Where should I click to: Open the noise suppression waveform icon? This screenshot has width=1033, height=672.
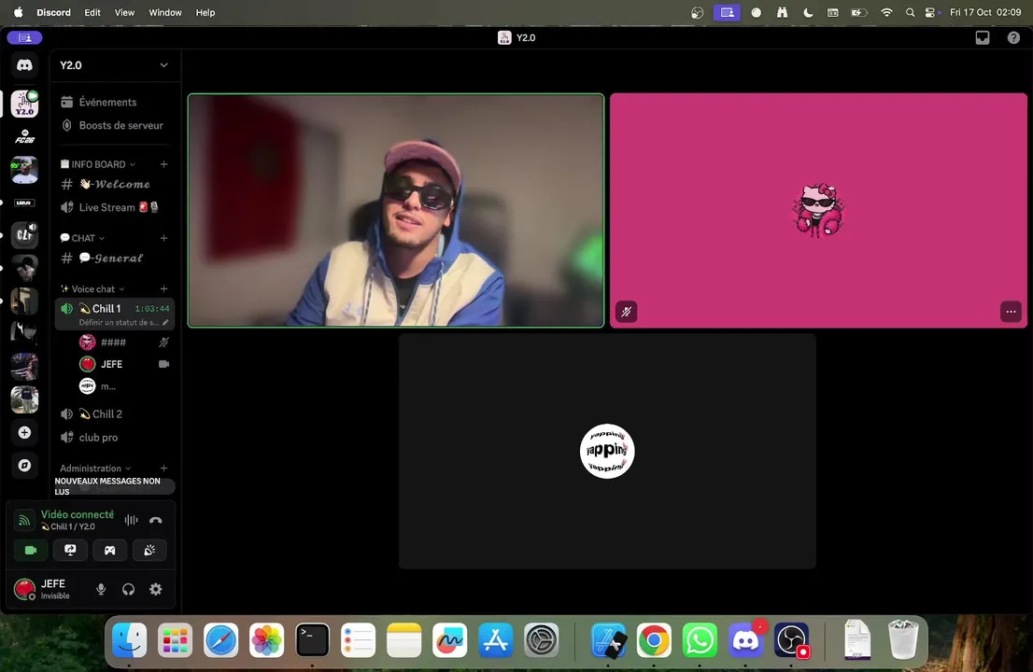pos(131,520)
